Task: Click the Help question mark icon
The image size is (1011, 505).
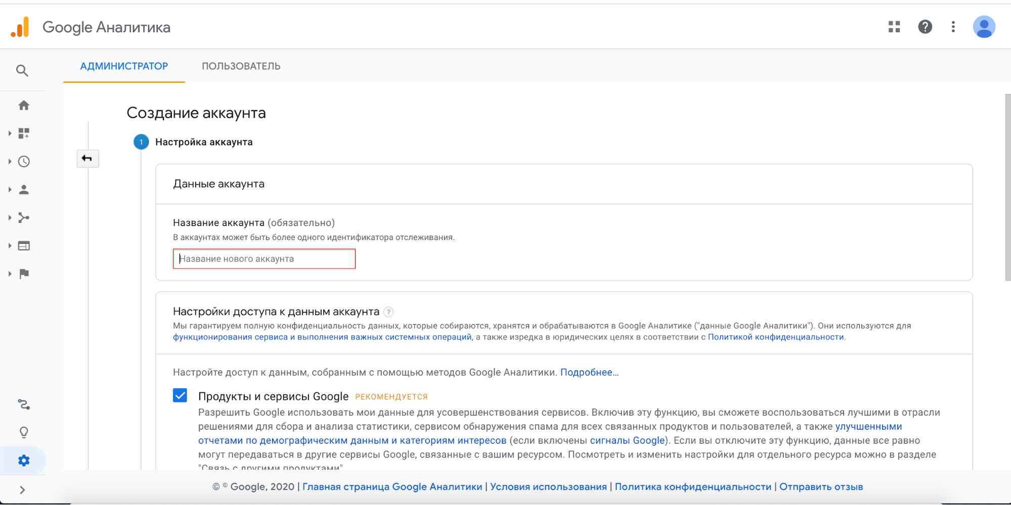Action: click(x=925, y=27)
